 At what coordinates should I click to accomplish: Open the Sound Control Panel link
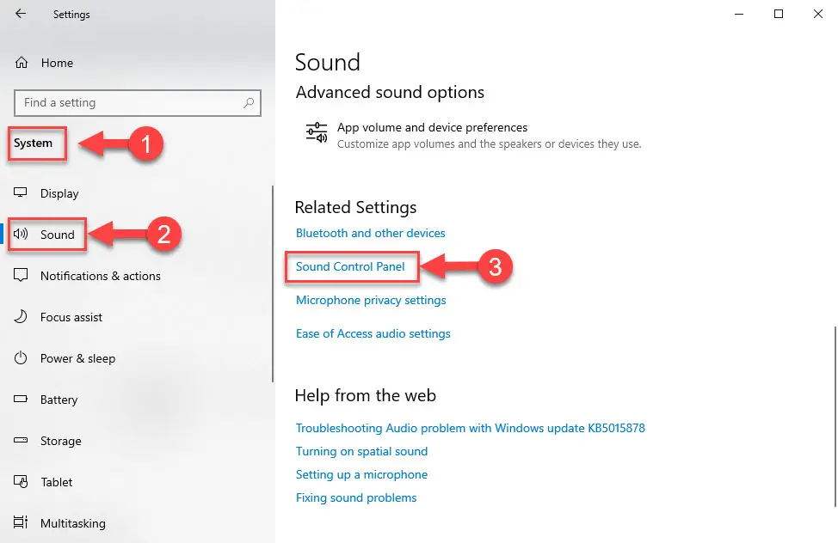coord(351,267)
